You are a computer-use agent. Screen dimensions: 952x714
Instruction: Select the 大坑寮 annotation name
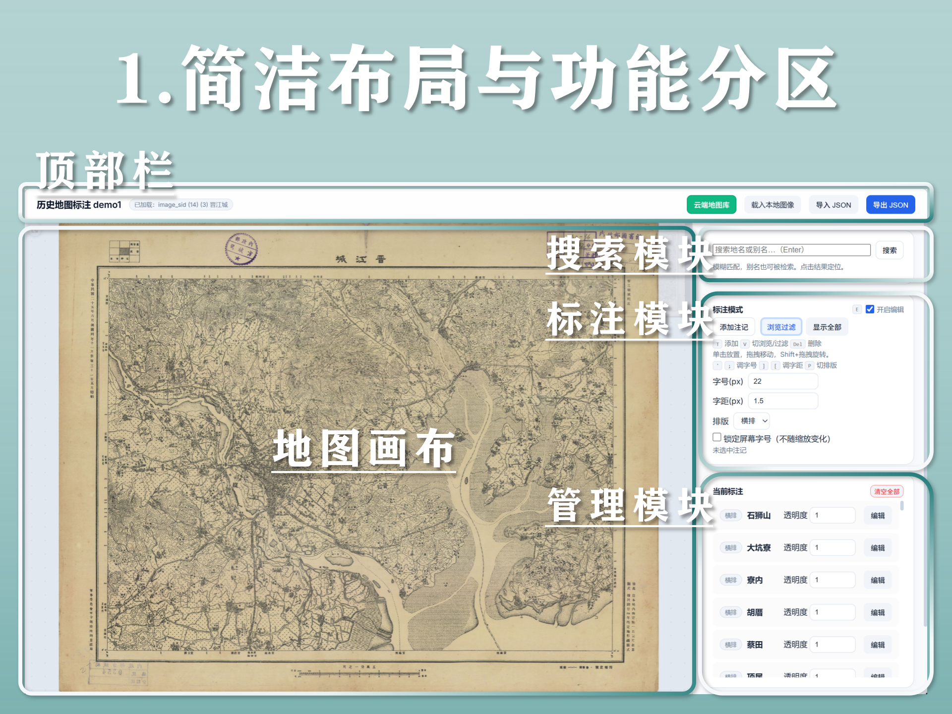pyautogui.click(x=759, y=548)
